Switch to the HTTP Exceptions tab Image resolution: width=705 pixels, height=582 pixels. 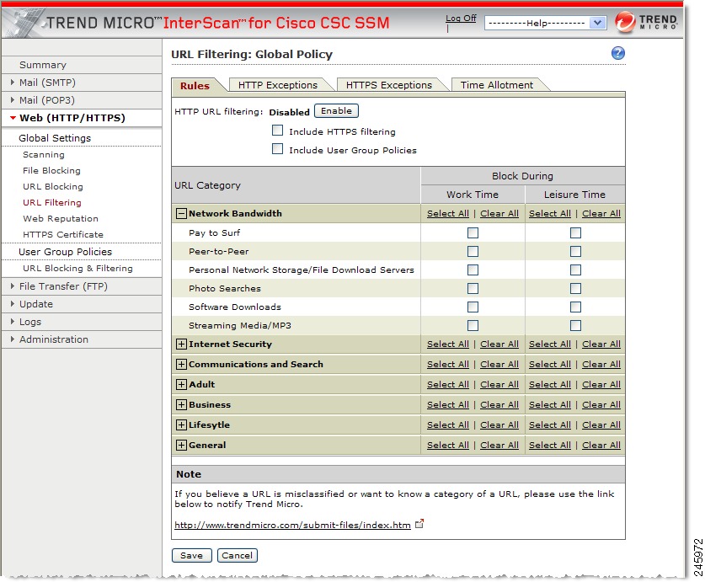coord(278,85)
